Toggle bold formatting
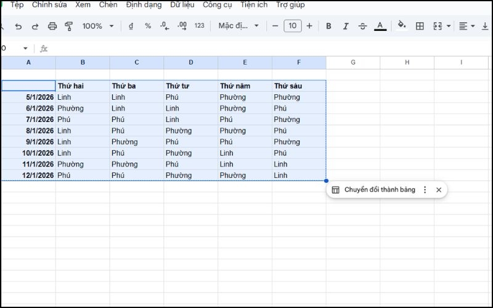 [x=328, y=26]
